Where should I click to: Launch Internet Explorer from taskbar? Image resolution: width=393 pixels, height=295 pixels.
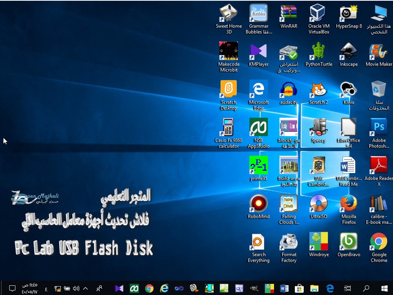pos(164,288)
